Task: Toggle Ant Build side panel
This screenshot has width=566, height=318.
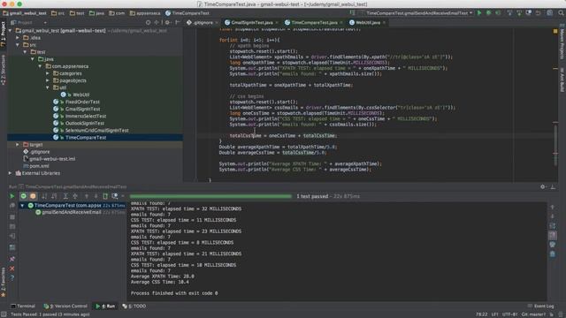Action: (x=562, y=80)
